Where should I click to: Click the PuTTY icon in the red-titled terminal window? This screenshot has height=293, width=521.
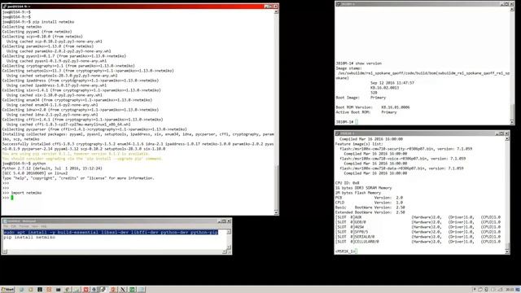click(4, 7)
